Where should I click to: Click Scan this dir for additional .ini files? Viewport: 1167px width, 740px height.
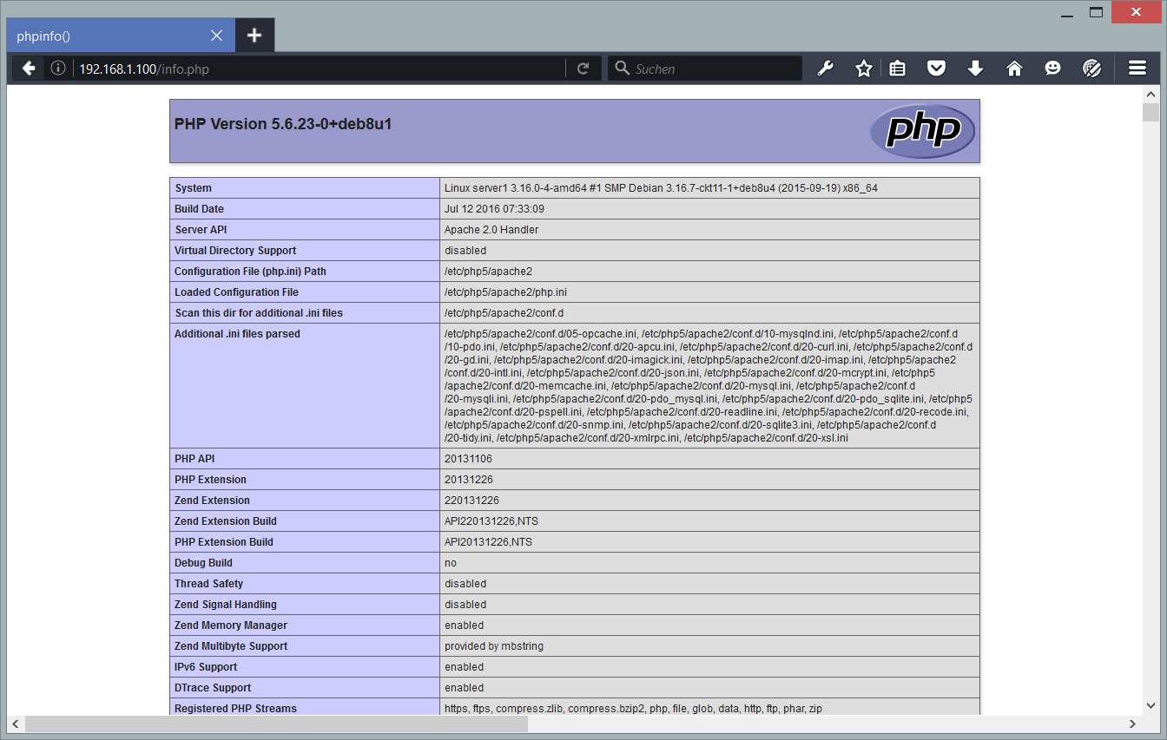[259, 313]
